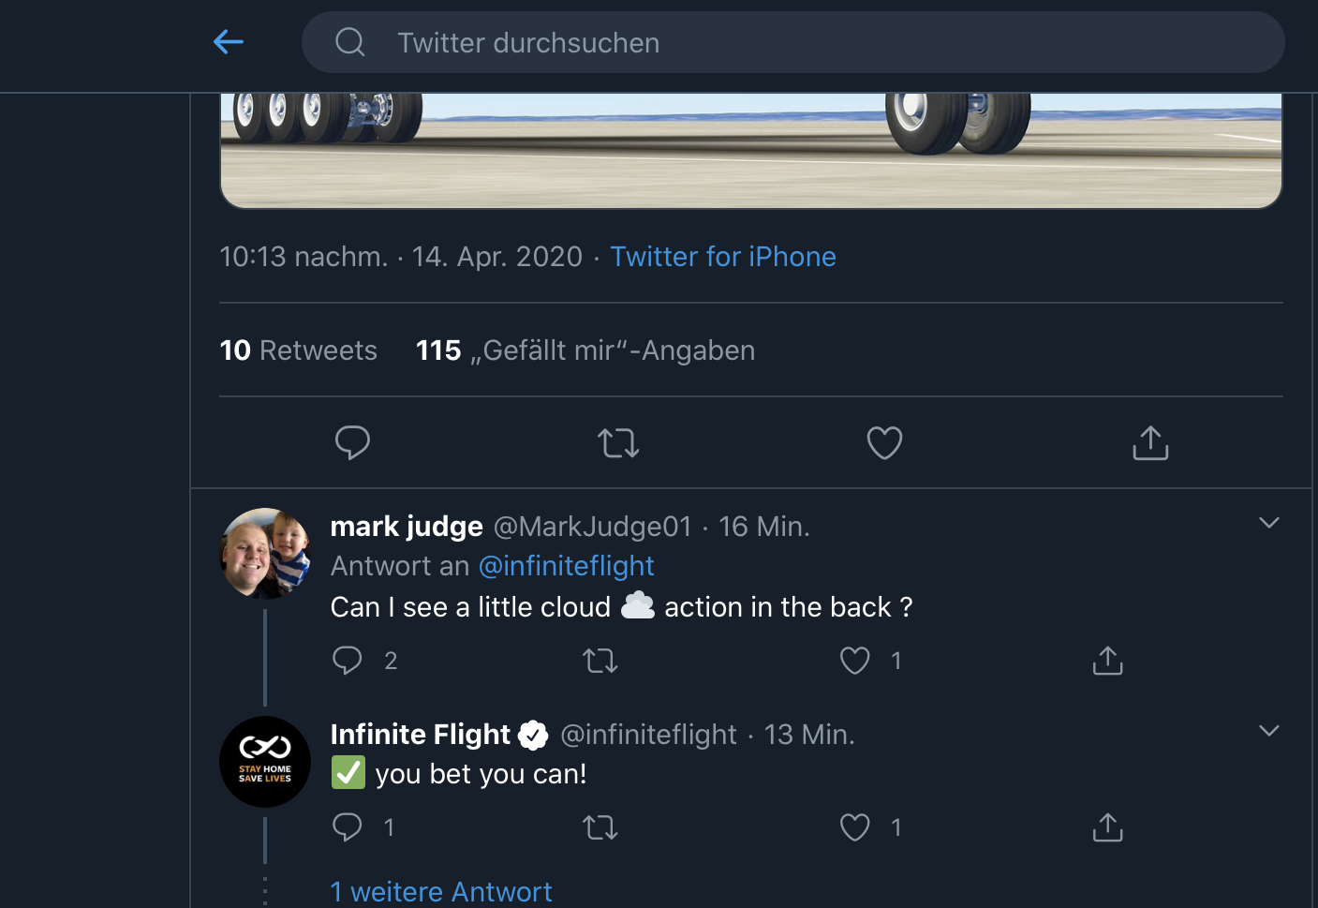Image resolution: width=1318 pixels, height=908 pixels.
Task: Expand '1 weitere Antwort' thread
Action: tap(441, 891)
